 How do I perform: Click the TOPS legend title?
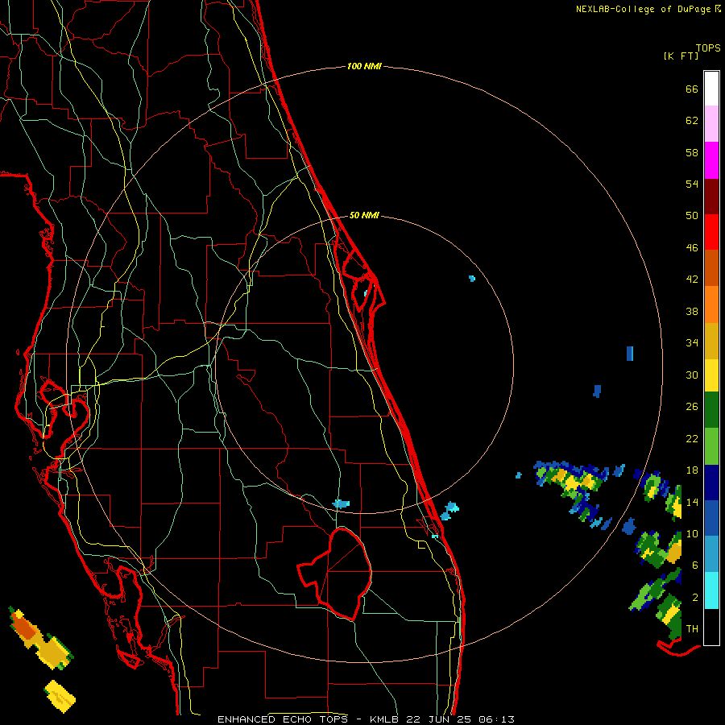[x=708, y=48]
